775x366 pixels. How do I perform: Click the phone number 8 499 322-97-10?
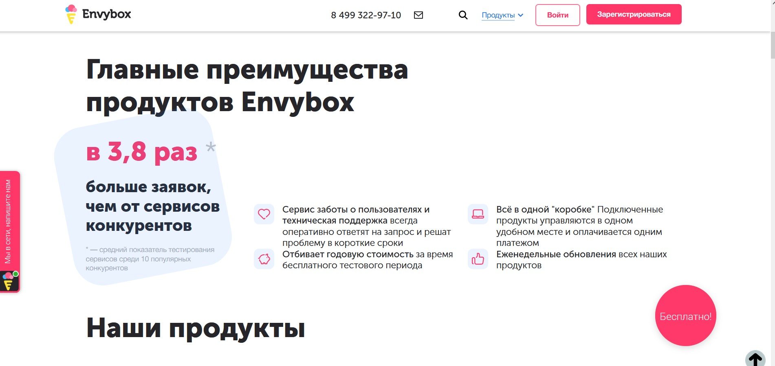pyautogui.click(x=365, y=15)
